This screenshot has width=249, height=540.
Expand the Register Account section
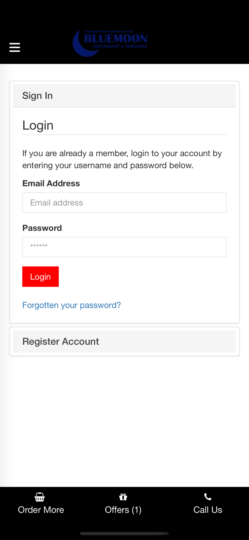124,341
